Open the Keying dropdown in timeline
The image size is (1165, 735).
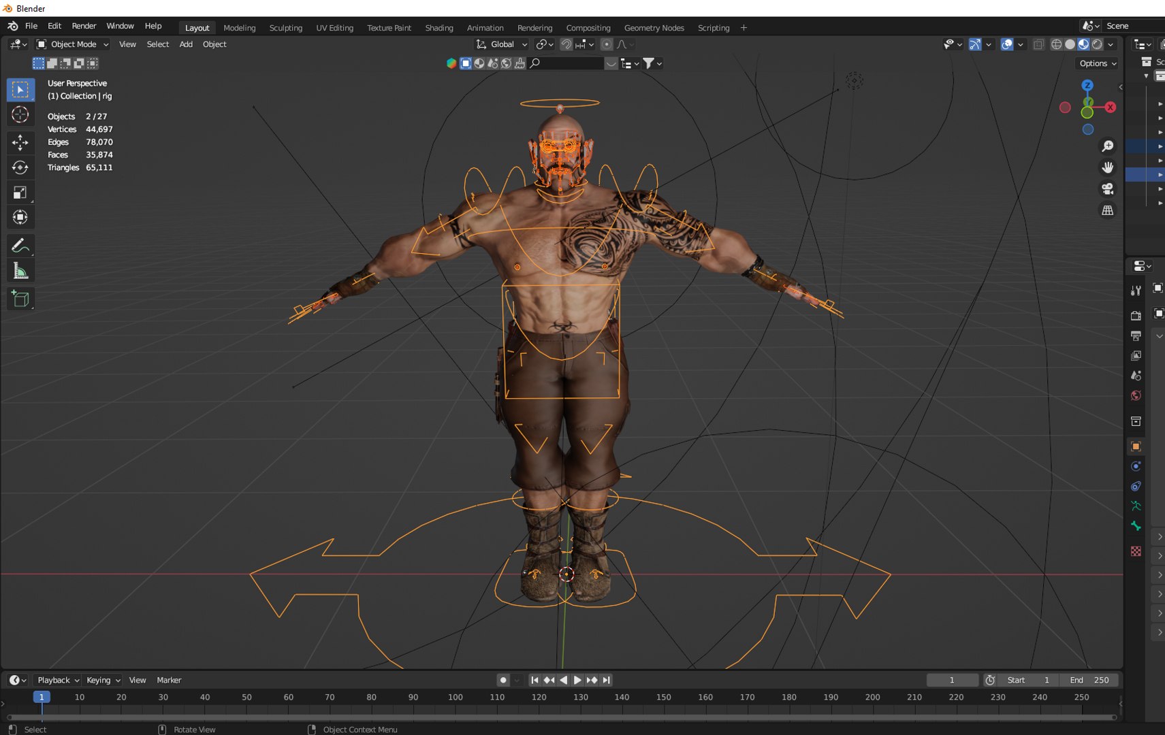coord(103,680)
